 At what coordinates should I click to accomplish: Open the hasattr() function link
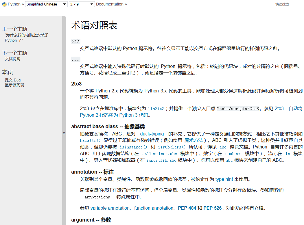coord(90,140)
